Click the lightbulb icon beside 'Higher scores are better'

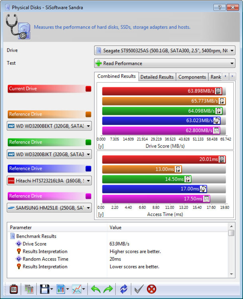tap(19, 251)
